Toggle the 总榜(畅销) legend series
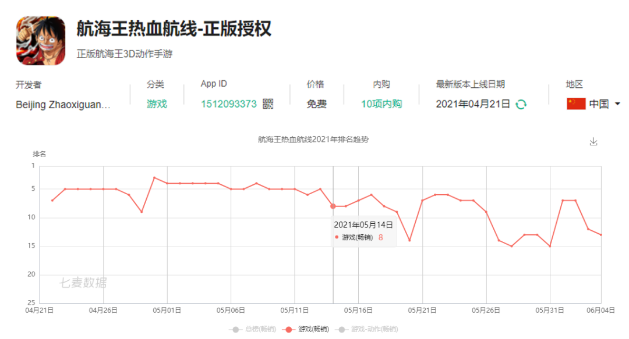 (253, 329)
